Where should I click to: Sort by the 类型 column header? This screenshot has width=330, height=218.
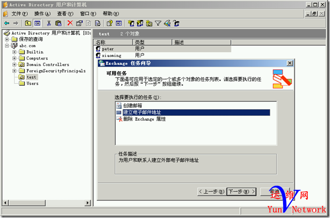pyautogui.click(x=152, y=42)
